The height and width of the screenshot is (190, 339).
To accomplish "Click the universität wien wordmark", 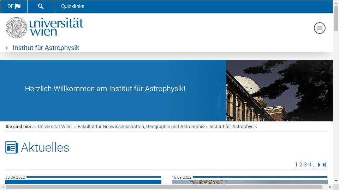I will [x=56, y=27].
